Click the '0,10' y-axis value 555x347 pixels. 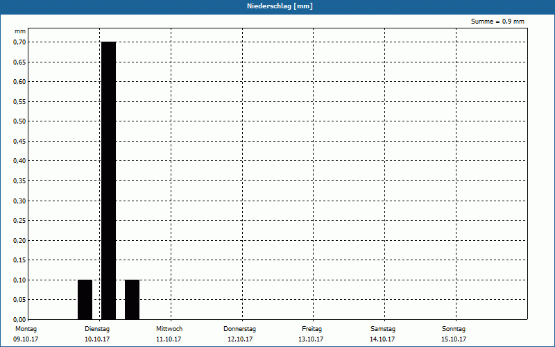[19, 280]
